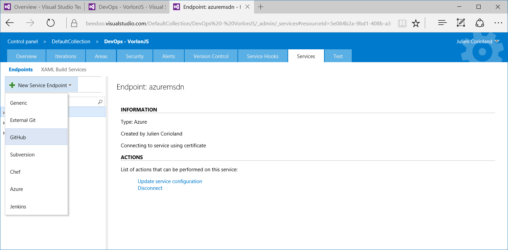
Task: Expand the selected endpoint tree item
Action: 3,112
